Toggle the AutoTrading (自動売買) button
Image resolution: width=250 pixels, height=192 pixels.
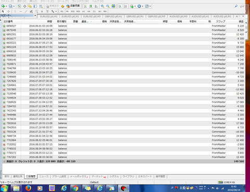point(73,6)
